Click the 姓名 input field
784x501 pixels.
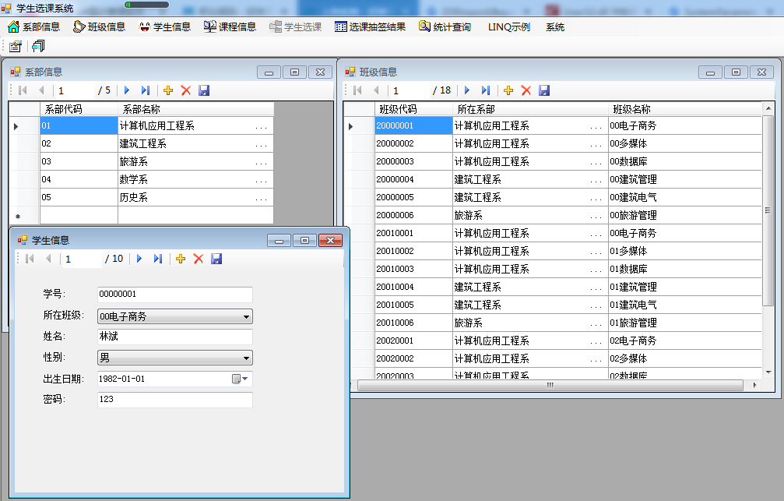click(175, 337)
